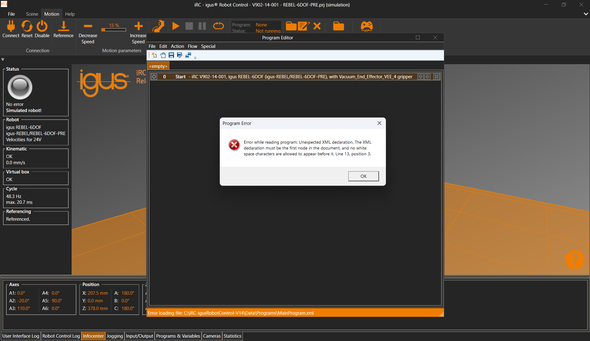Click the save program disk icon
Image resolution: width=590 pixels, height=341 pixels.
[x=171, y=55]
